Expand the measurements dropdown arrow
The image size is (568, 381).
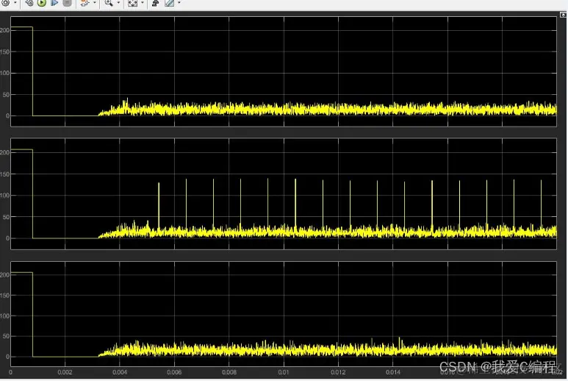coord(179,3)
